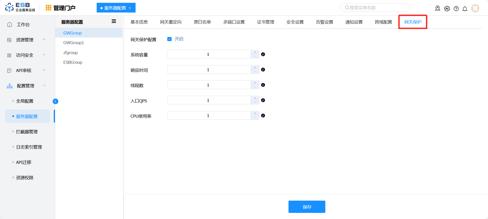Screen dimensions: 488x219
Task: Uncheck the 开启 gateway protection checkbox
Action: tap(169, 39)
